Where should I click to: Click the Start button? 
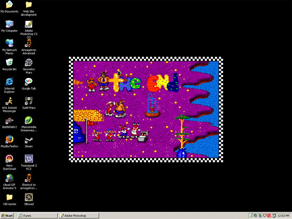pyautogui.click(x=7, y=216)
